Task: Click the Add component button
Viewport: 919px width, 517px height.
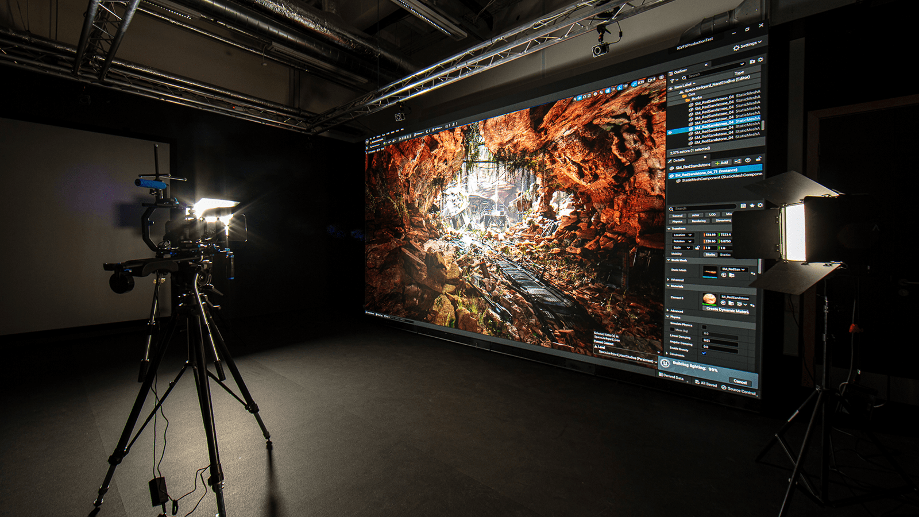Action: pyautogui.click(x=721, y=163)
